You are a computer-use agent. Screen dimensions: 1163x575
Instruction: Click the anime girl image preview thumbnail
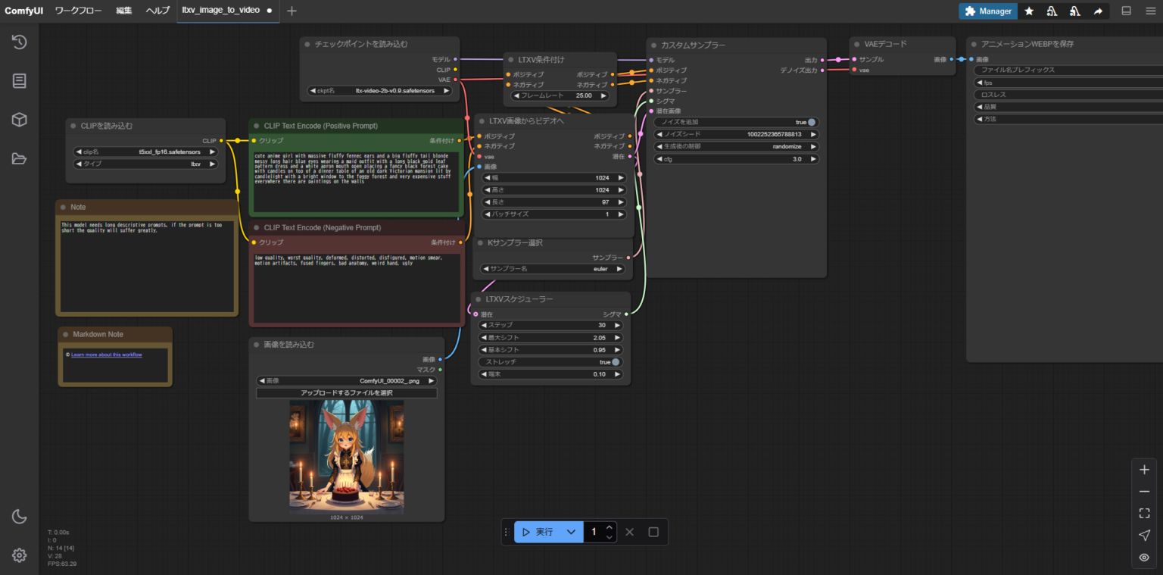[346, 457]
